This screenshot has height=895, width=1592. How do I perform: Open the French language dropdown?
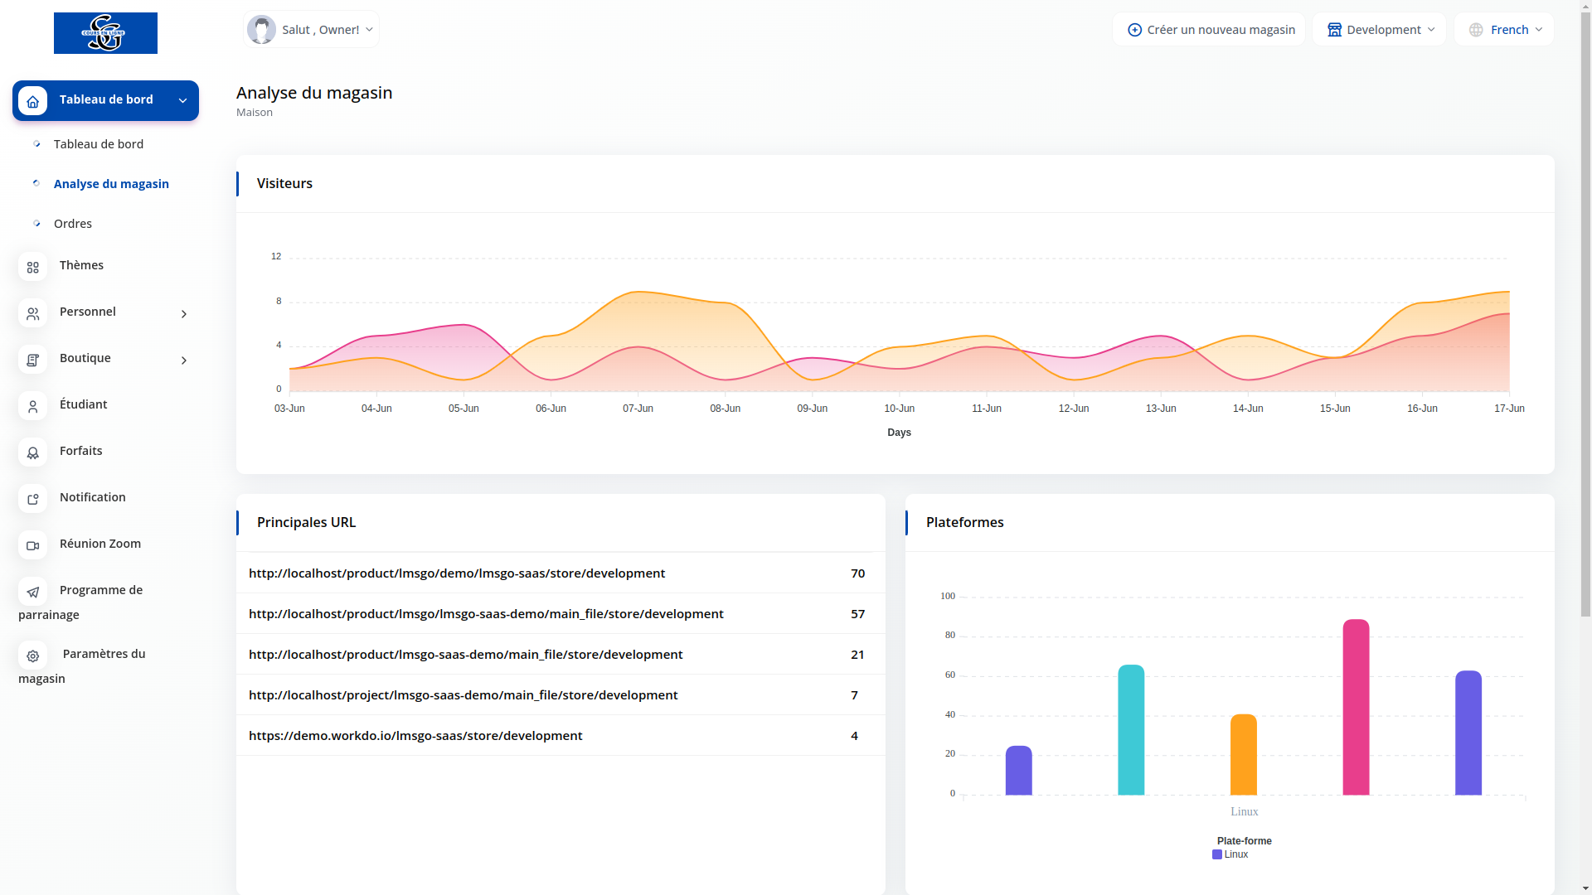(1503, 30)
